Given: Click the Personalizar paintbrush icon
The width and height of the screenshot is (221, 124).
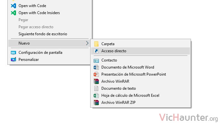Looking at the screenshot, I should pyautogui.click(x=13, y=60).
